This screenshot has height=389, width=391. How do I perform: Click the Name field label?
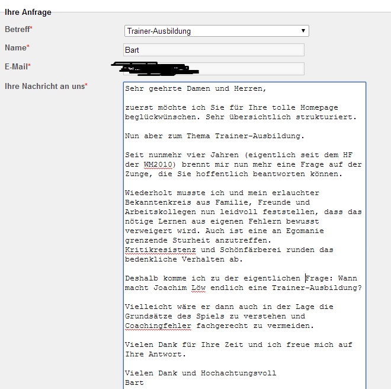coord(17,47)
